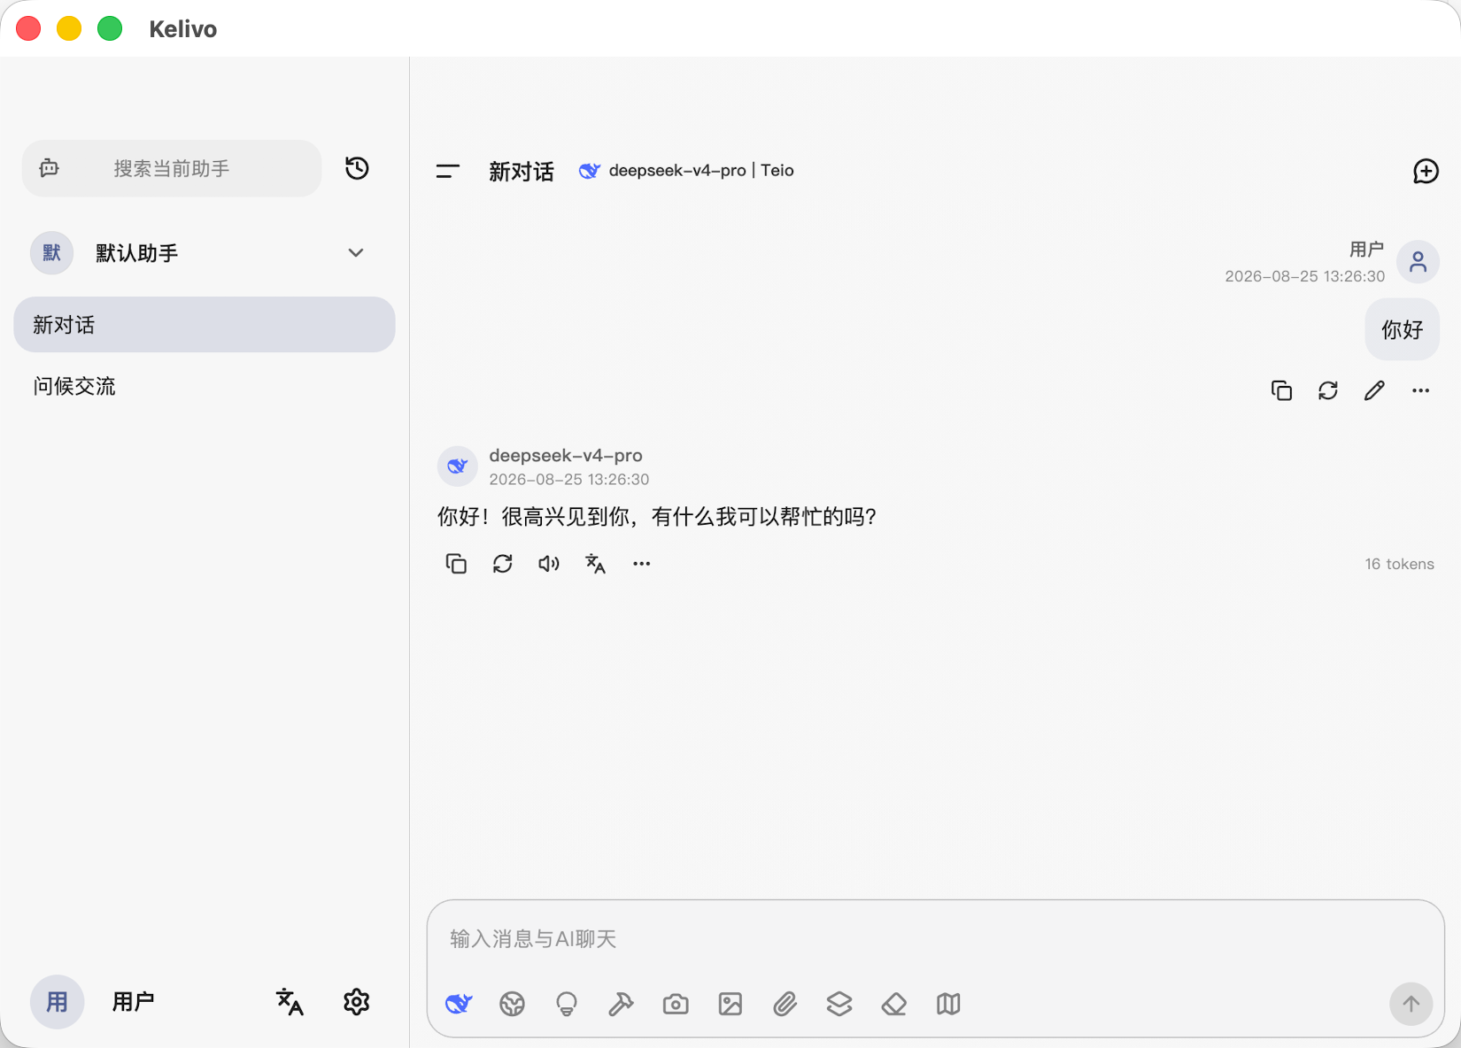Image resolution: width=1461 pixels, height=1048 pixels.
Task: Open the 问候交流 conversation
Action: point(205,386)
